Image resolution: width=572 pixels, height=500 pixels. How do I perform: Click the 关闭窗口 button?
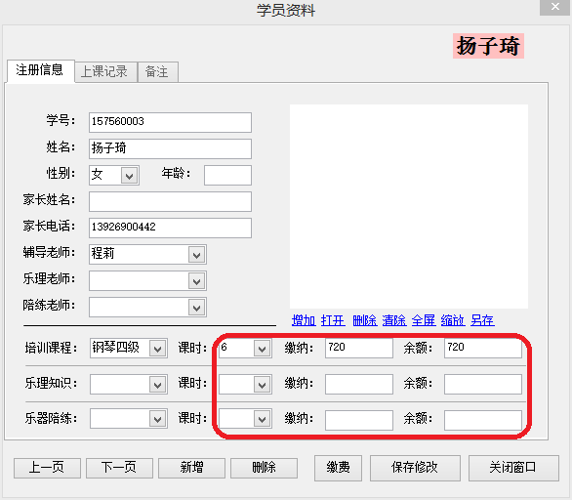tap(513, 468)
